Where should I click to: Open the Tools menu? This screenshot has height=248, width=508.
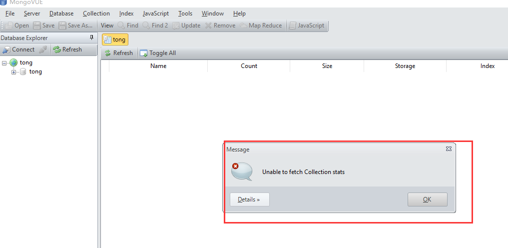pos(185,13)
